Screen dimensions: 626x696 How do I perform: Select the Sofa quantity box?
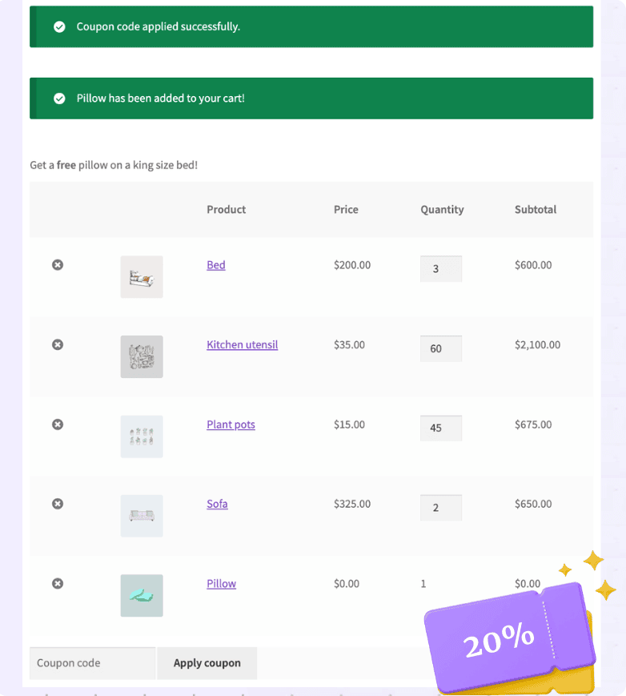[x=441, y=508]
